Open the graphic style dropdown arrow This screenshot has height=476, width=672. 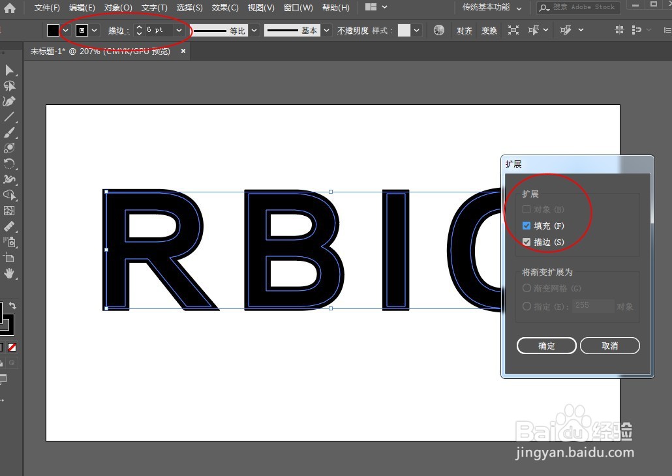pyautogui.click(x=416, y=31)
